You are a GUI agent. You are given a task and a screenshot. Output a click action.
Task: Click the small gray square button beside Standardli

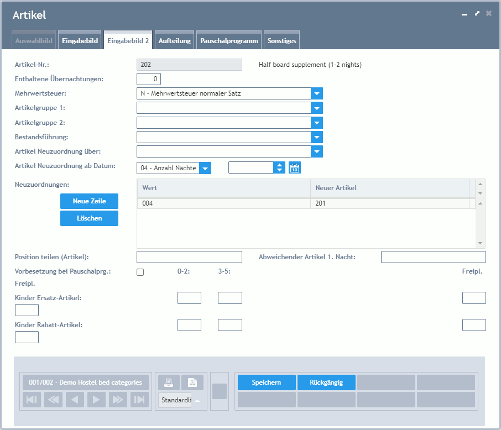tap(220, 391)
